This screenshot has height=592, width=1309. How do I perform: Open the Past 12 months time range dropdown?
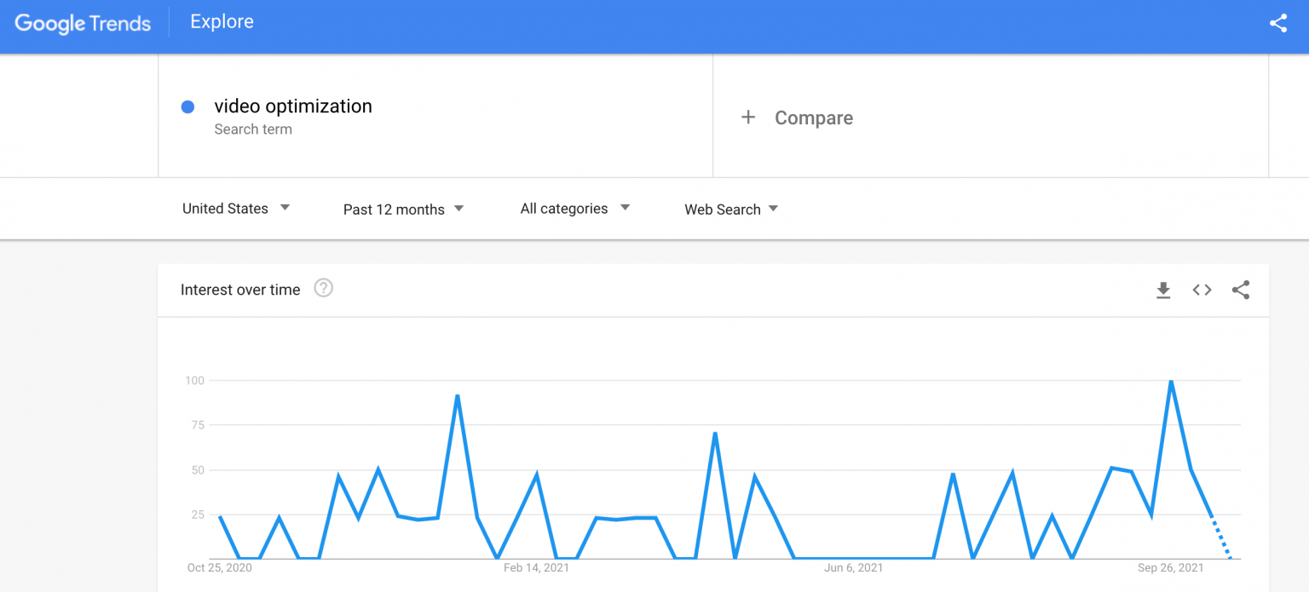(402, 209)
